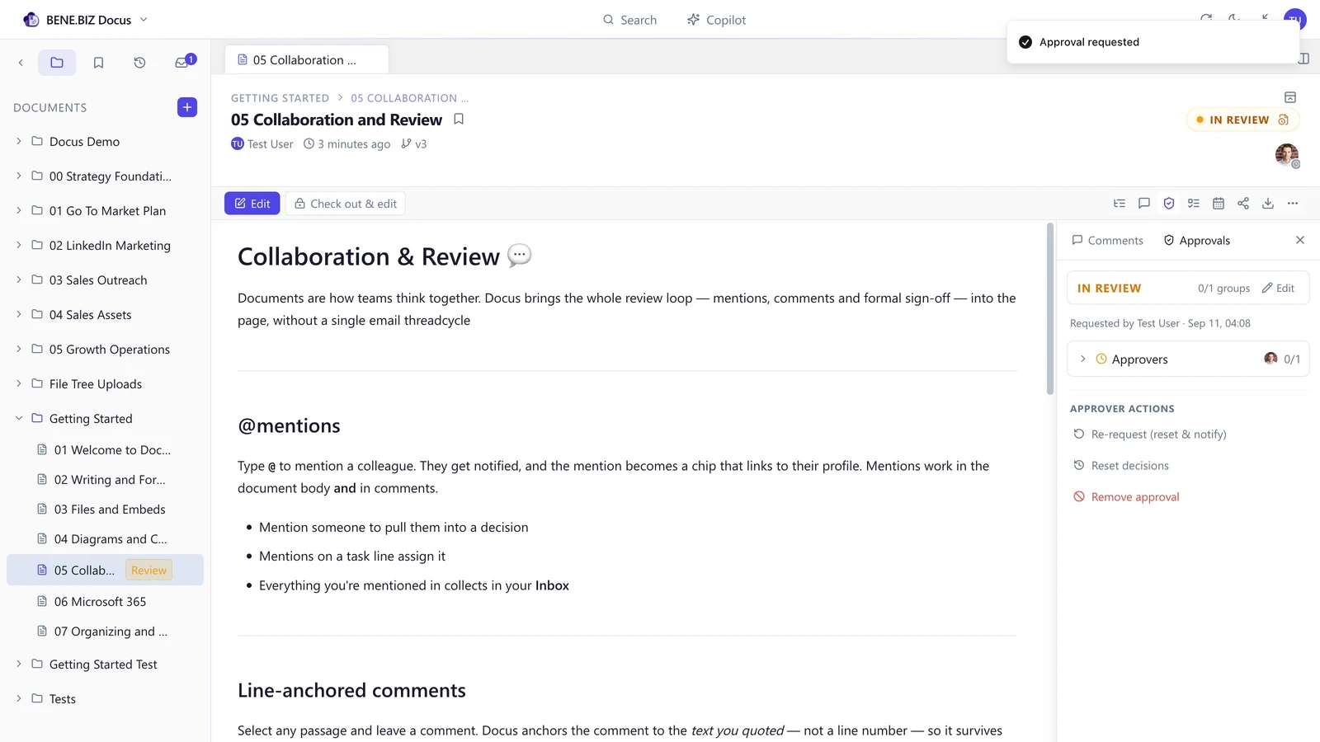Open the task checklist icon in toolbar
Image resolution: width=1320 pixels, height=742 pixels.
1194,204
